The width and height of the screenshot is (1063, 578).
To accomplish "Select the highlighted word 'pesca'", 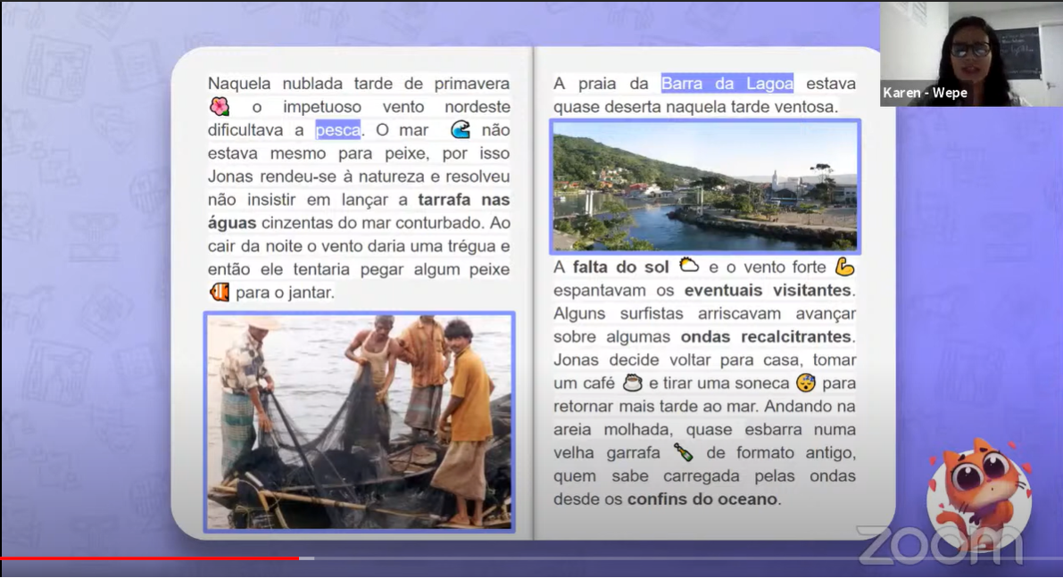I will pyautogui.click(x=338, y=130).
